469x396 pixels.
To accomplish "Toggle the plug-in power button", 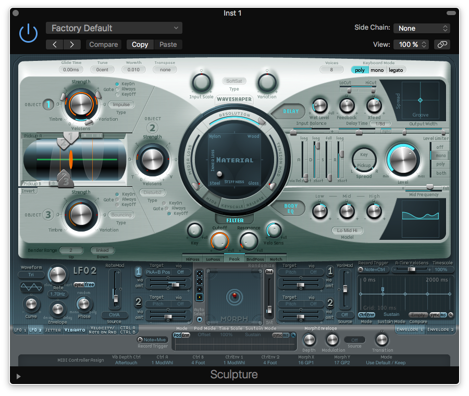I will (x=29, y=33).
